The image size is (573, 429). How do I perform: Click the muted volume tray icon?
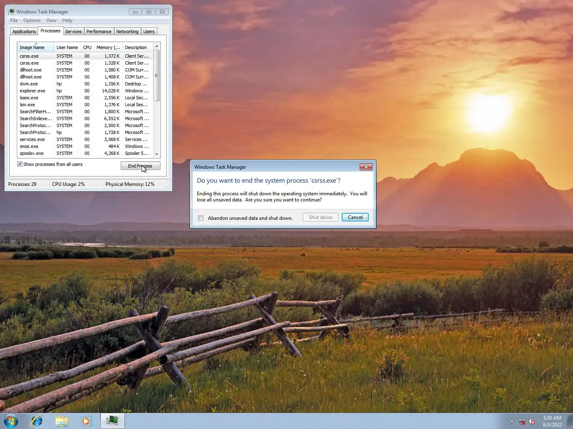click(x=532, y=421)
